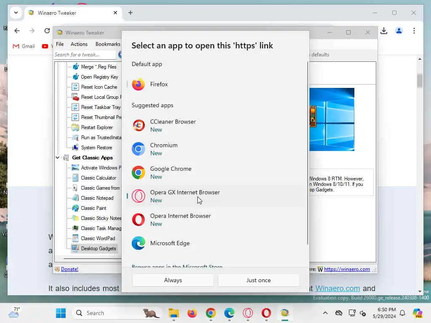Open the Actions menu in Winaero Tweaker
The height and width of the screenshot is (323, 431).
click(79, 44)
